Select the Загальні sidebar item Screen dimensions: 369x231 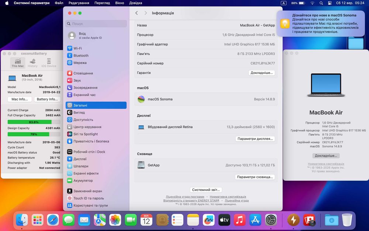(x=96, y=105)
